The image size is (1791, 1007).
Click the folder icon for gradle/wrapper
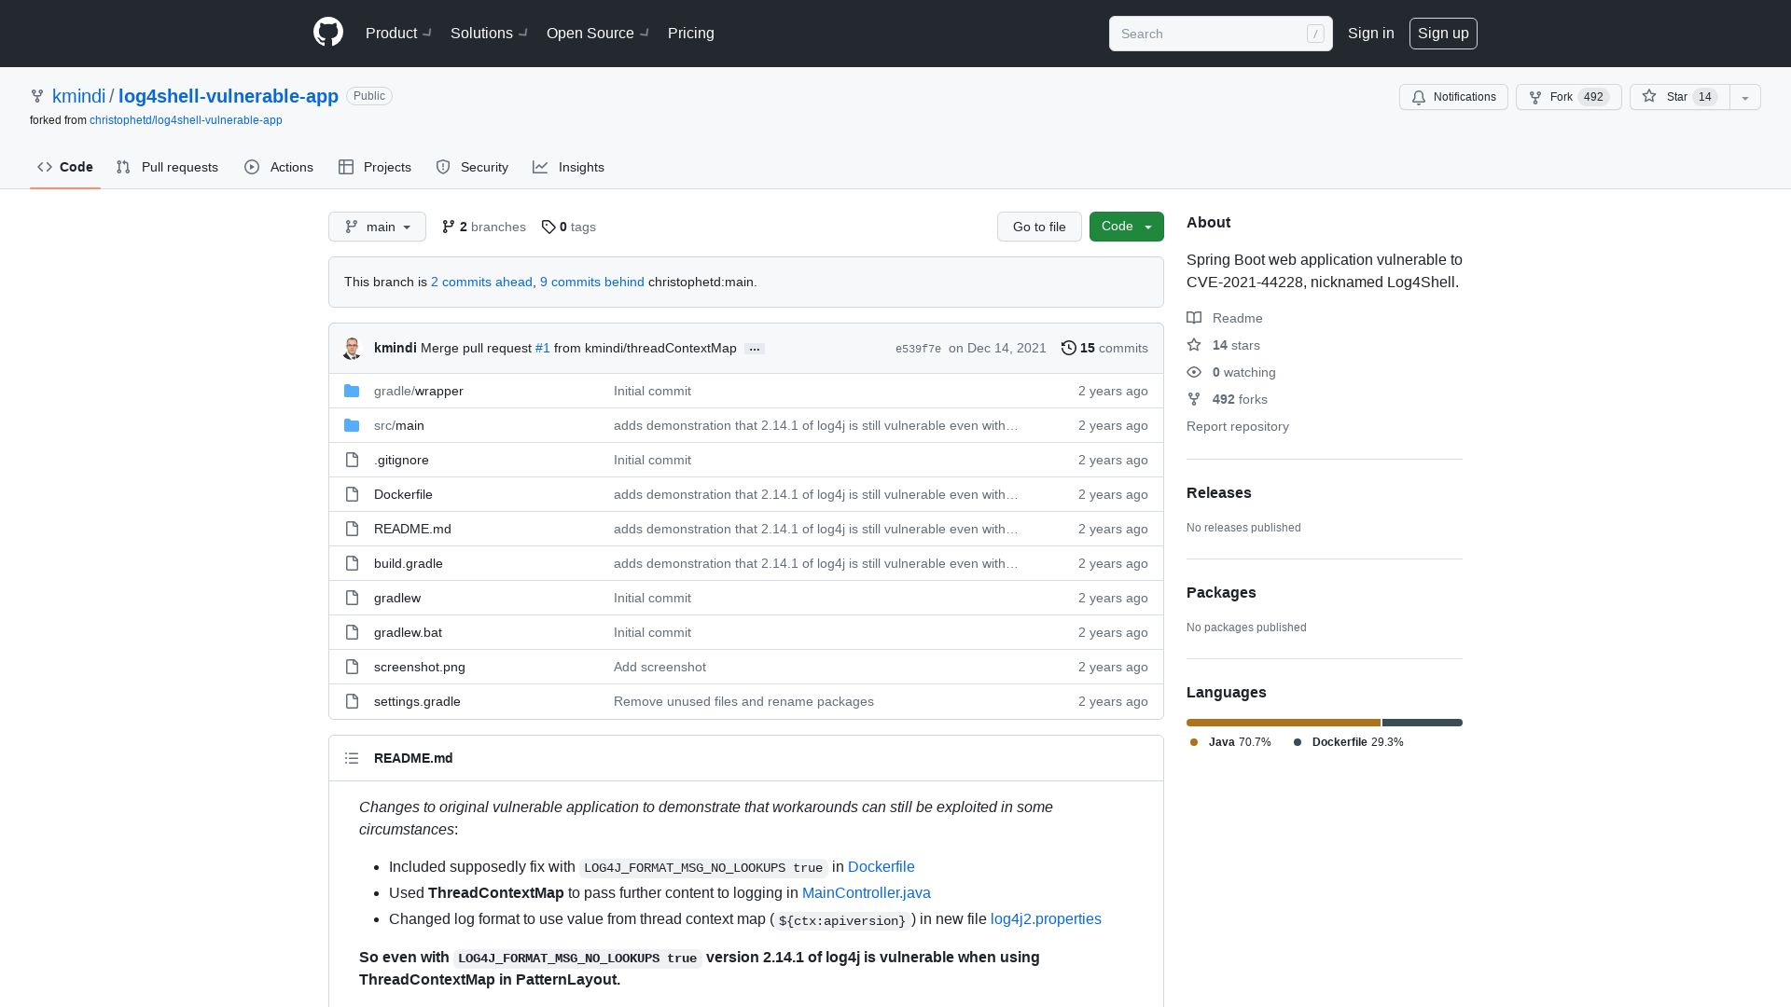(352, 391)
